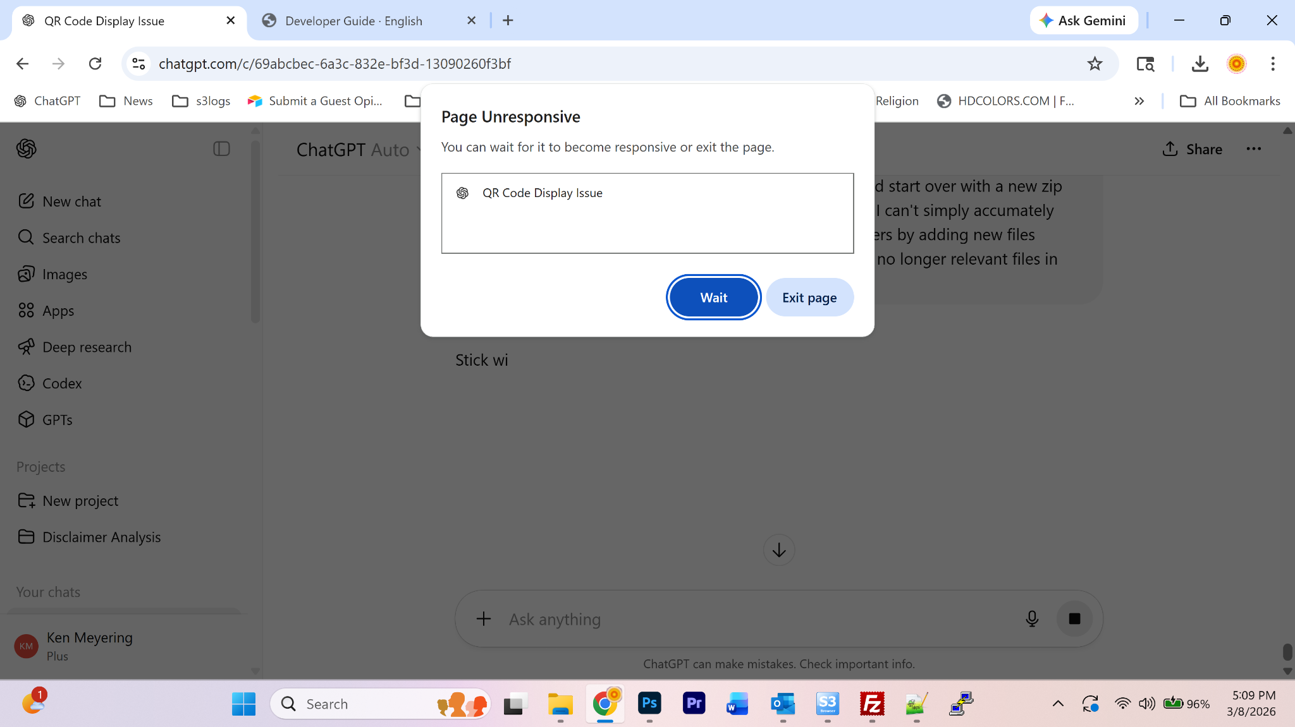Open FileZilla from the taskbar
Screen dimensions: 1295x727
tap(872, 704)
